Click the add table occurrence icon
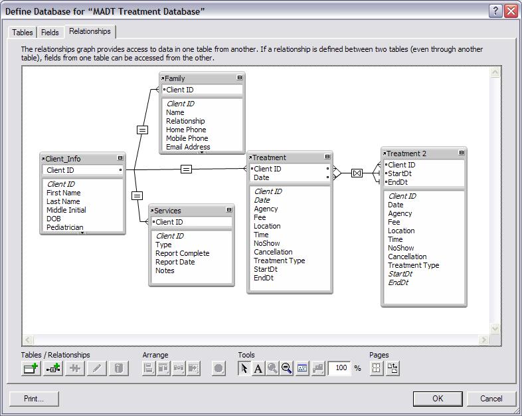 (31, 368)
